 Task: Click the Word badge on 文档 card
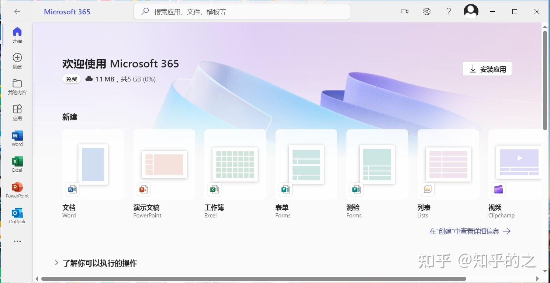point(72,189)
